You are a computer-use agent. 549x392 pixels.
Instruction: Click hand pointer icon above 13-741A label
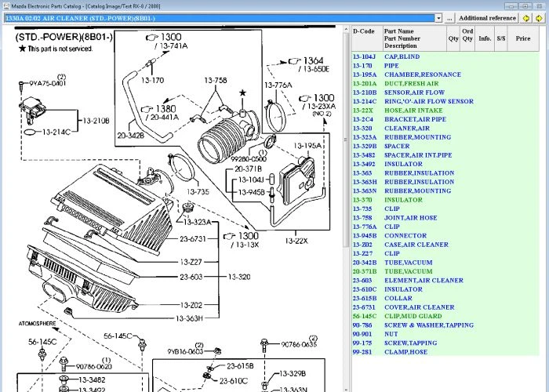pyautogui.click(x=151, y=37)
